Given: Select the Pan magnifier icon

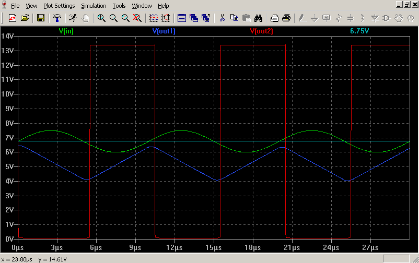Looking at the screenshot, I should coord(113,18).
